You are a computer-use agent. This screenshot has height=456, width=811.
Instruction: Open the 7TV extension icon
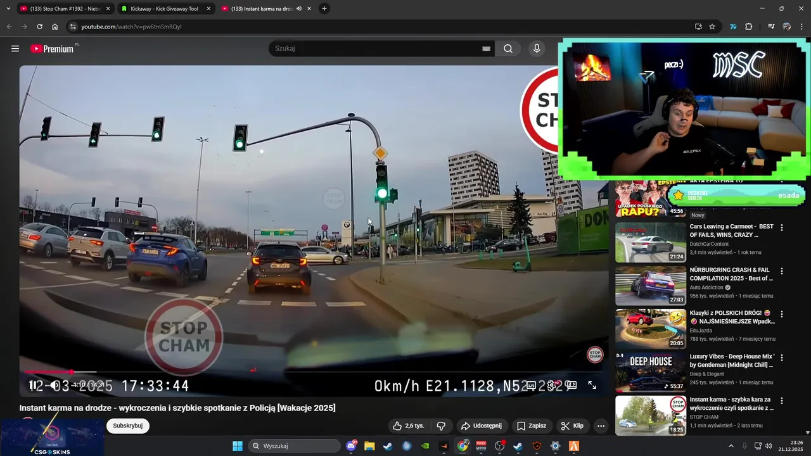[733, 27]
